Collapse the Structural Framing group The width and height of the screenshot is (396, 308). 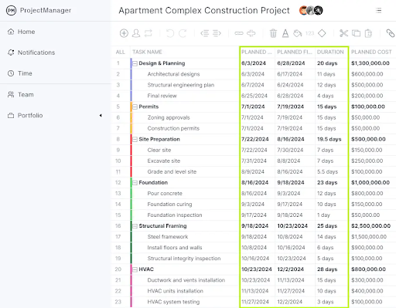point(135,226)
